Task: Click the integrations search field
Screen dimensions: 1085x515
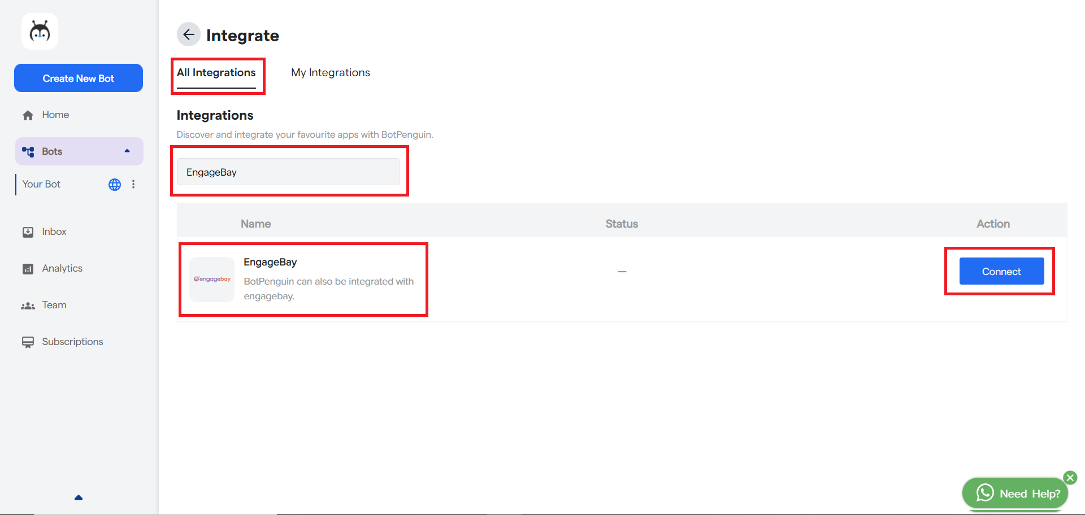Action: [x=288, y=172]
